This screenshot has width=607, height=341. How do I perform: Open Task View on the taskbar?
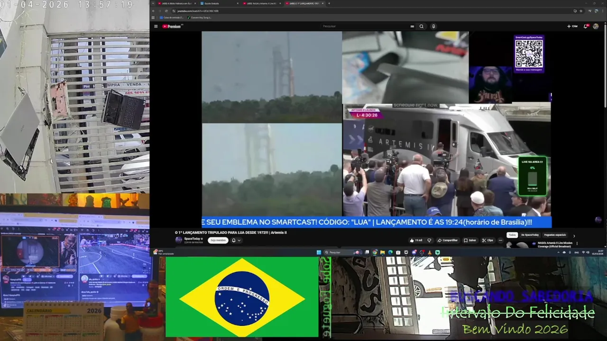pyautogui.click(x=367, y=252)
